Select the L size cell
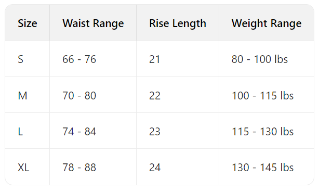This screenshot has width=319, height=191. click(28, 131)
